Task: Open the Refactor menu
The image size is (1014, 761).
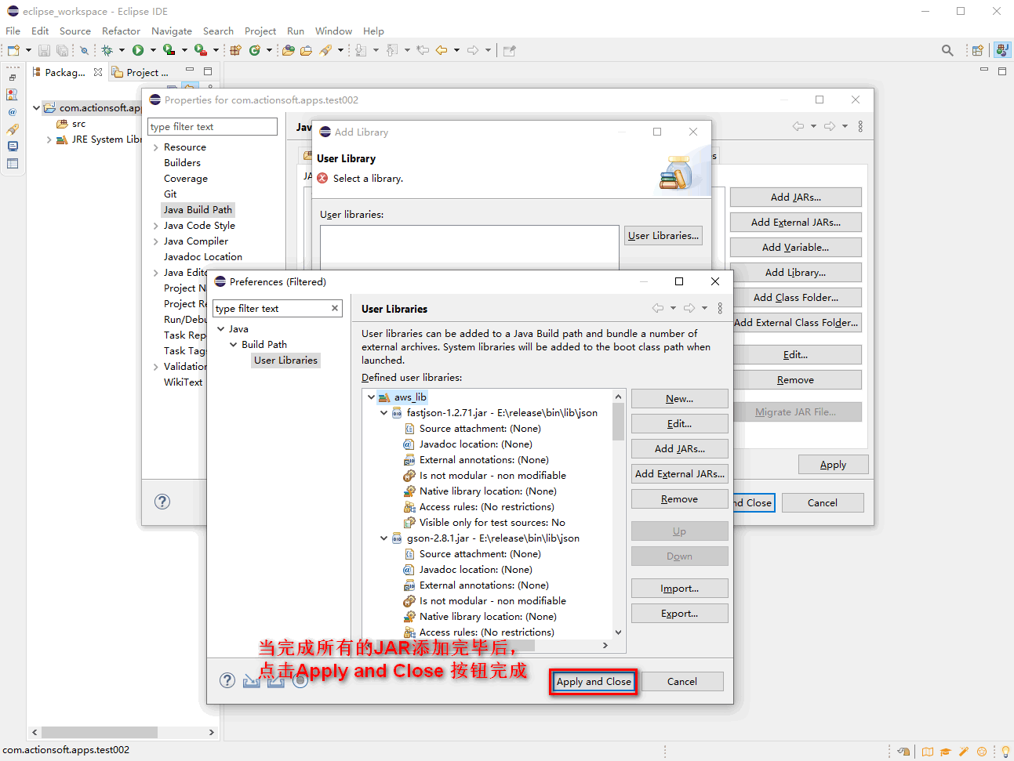Action: point(121,31)
